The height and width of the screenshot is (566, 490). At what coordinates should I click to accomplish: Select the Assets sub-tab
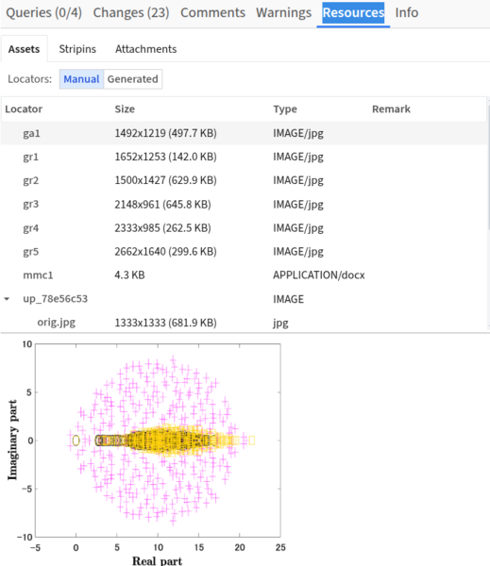coord(24,49)
